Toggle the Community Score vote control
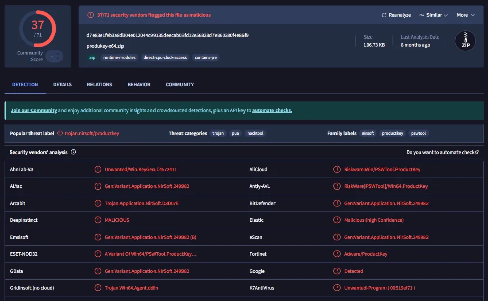Screen dimensions: 488x301 point(54,56)
